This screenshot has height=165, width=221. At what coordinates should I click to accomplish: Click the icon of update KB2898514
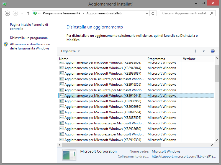click(x=61, y=112)
